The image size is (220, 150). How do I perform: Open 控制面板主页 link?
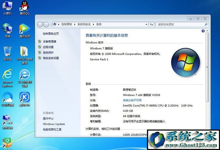pos(51,34)
